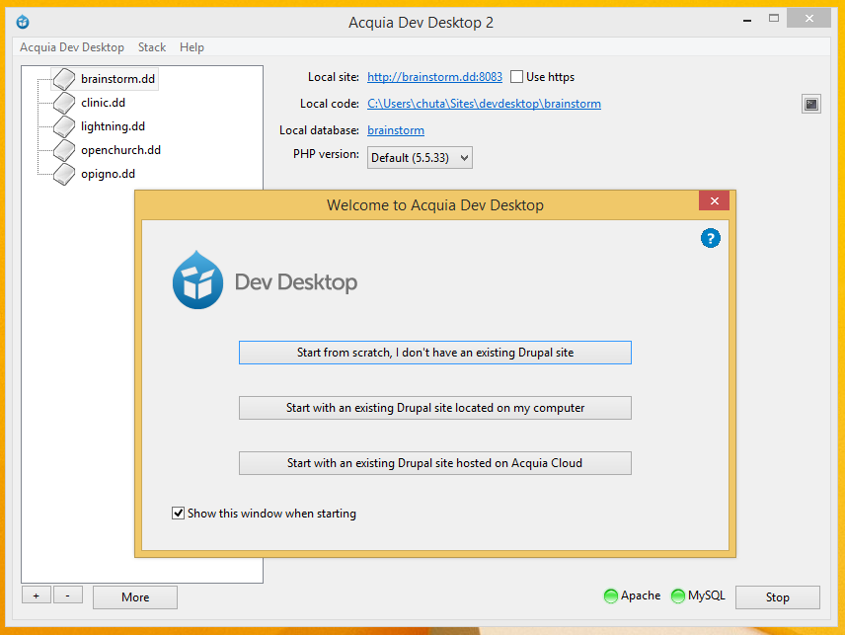Click the plus button to add a site
Screen dimensions: 845x635
(x=37, y=595)
